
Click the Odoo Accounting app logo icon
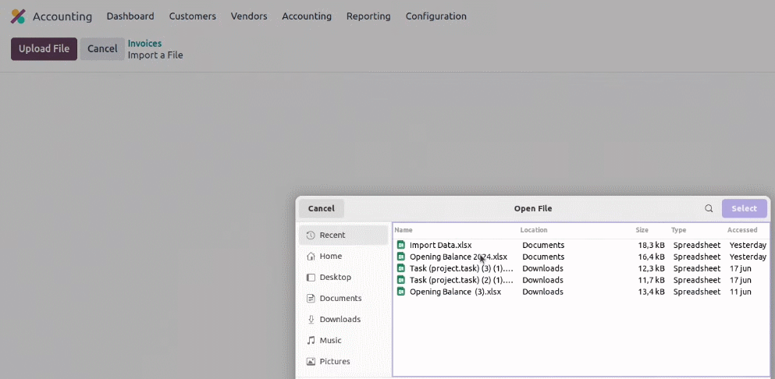coord(18,16)
